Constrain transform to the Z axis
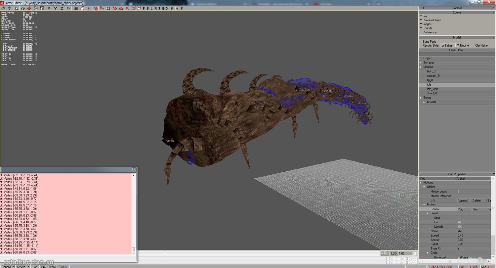The image size is (496, 268). (62, 8)
